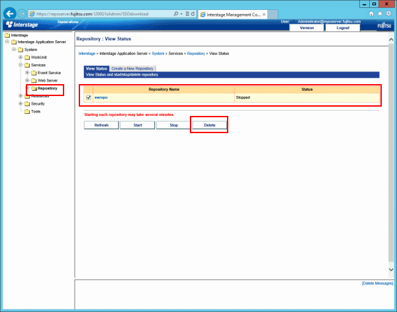The height and width of the screenshot is (312, 397).
Task: Expand the Event Service node
Action: pos(27,72)
